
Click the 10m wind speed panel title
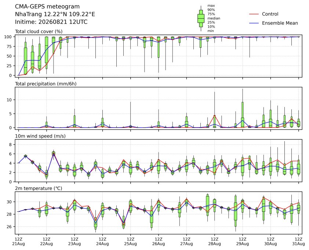(40, 136)
